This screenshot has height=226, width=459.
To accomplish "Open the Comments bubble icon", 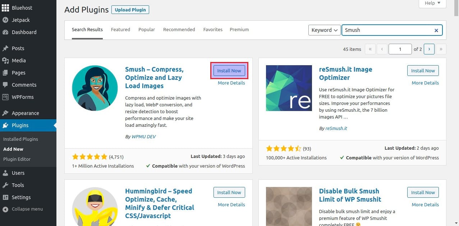I will click(5, 85).
